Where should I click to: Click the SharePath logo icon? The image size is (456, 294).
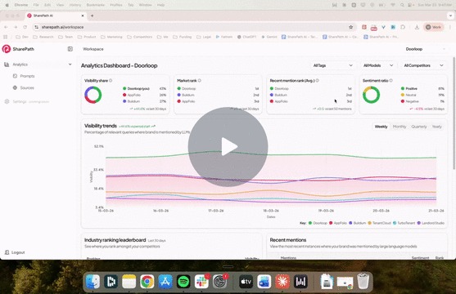pos(6,49)
